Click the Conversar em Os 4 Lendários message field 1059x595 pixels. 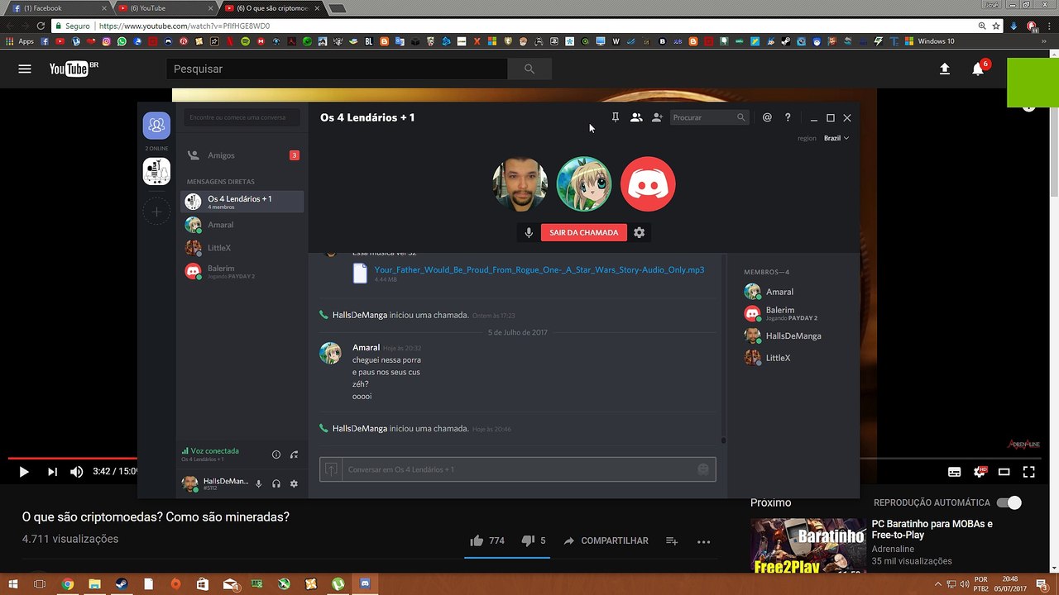tap(519, 469)
